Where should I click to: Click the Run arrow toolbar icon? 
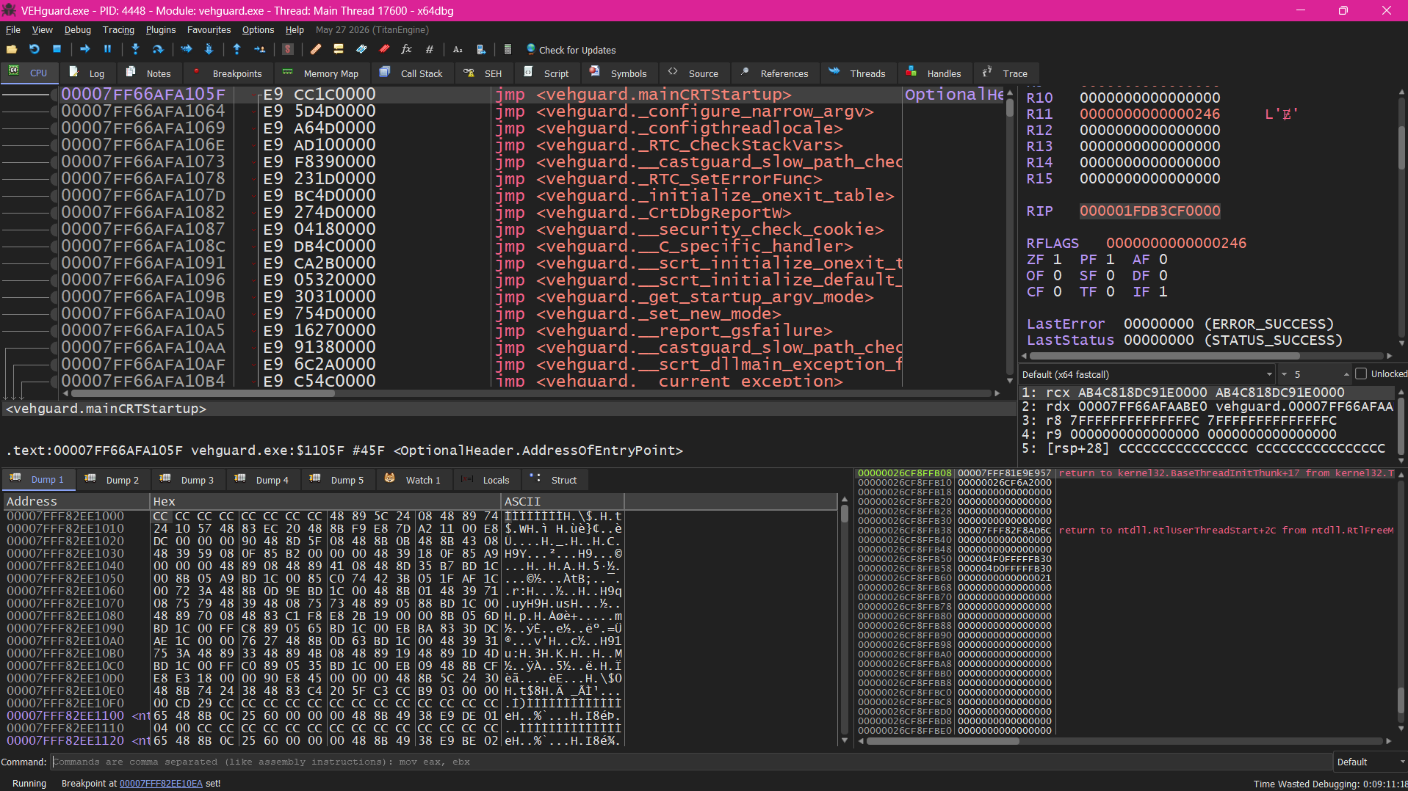pyautogui.click(x=85, y=49)
